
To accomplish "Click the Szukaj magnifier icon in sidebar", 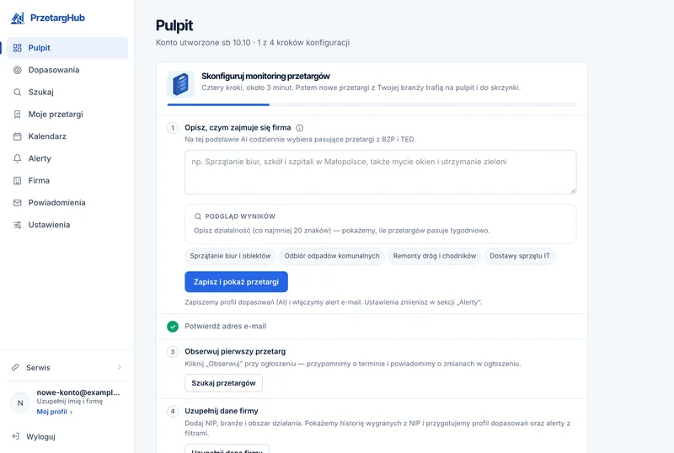I will [x=17, y=92].
